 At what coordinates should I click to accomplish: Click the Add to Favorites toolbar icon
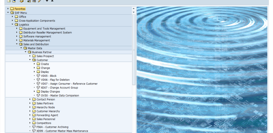pyautogui.click(x=29, y=1)
